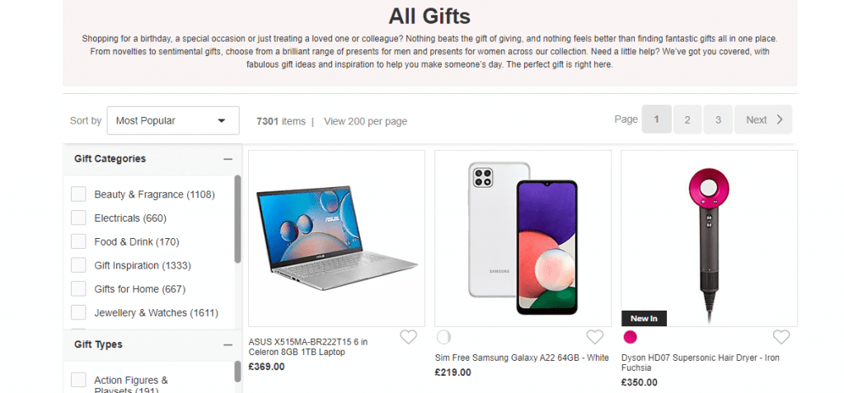Viewport: 844px width, 393px height.
Task: Choose the white colour swatch for Galaxy A22
Action: 443,337
